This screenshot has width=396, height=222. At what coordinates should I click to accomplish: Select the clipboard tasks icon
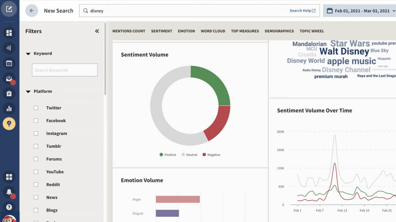click(9, 94)
